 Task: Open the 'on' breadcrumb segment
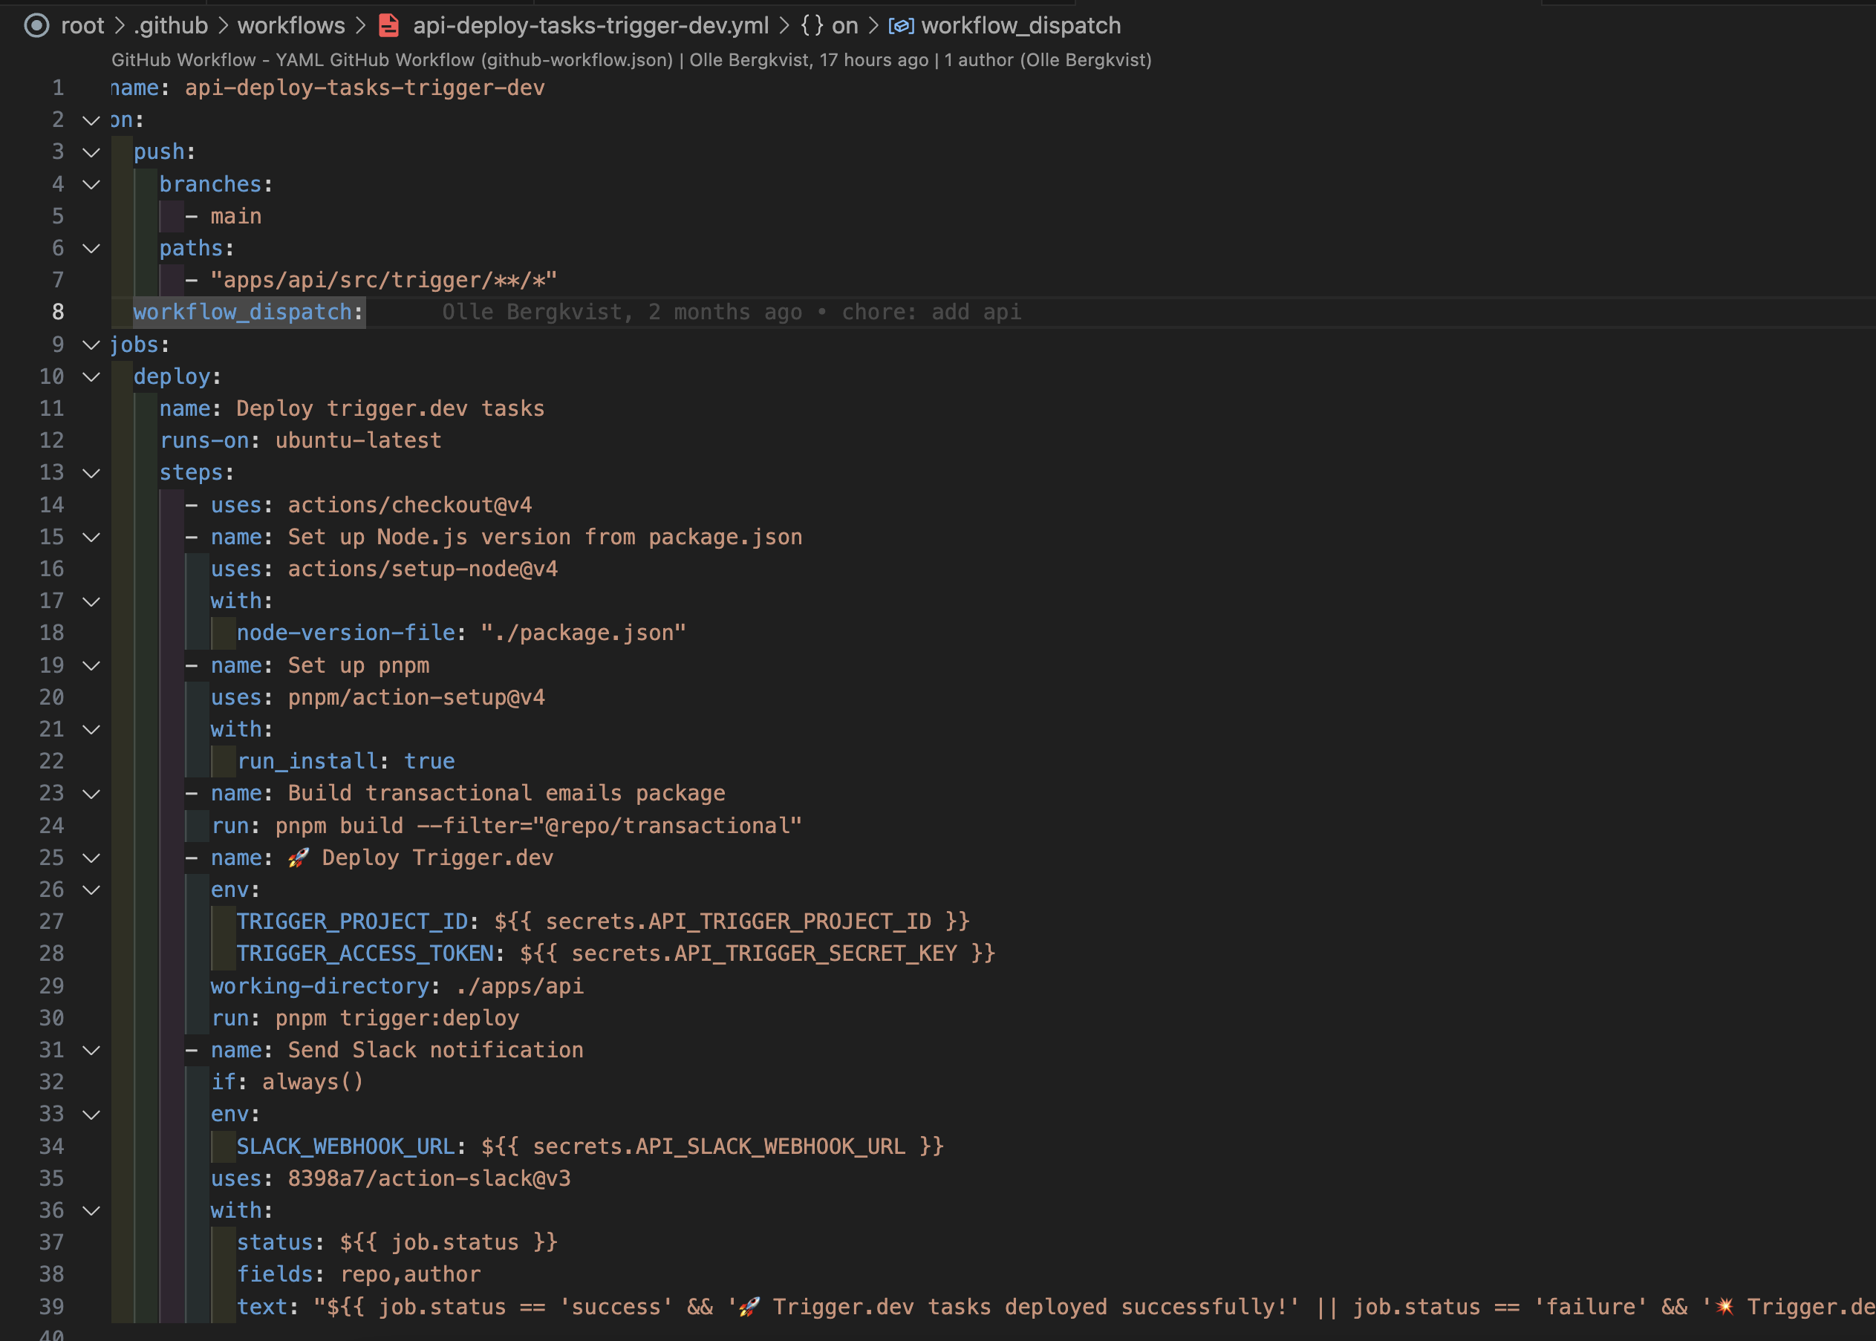[x=844, y=25]
